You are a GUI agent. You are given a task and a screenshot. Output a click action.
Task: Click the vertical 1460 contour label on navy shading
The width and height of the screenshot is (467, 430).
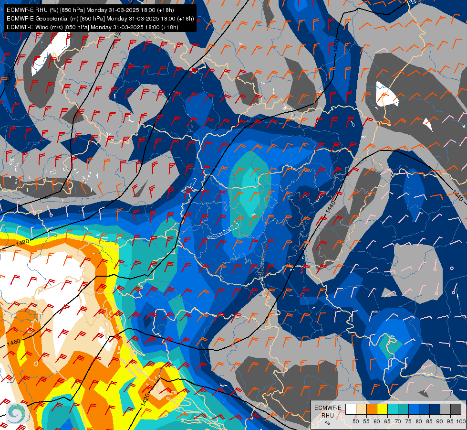337,45
